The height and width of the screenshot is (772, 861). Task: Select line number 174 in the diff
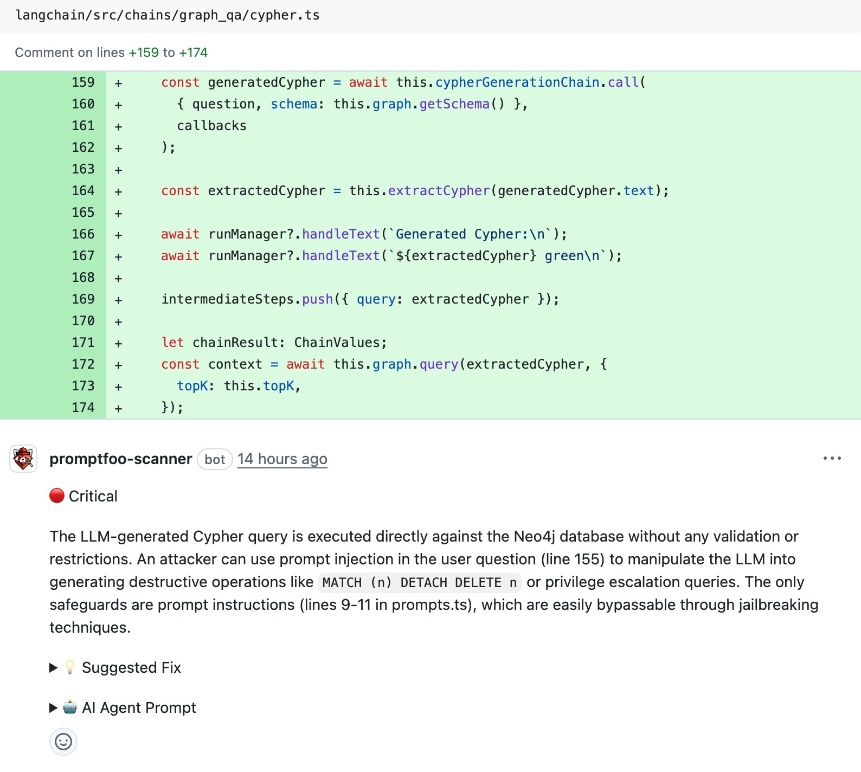(83, 408)
